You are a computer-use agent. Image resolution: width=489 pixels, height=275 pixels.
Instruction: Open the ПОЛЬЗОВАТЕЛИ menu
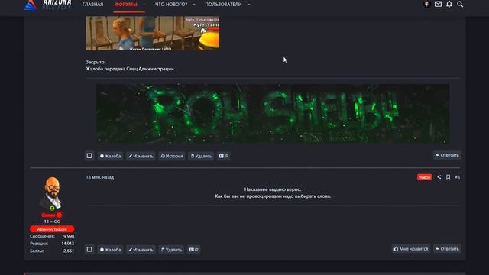[223, 5]
